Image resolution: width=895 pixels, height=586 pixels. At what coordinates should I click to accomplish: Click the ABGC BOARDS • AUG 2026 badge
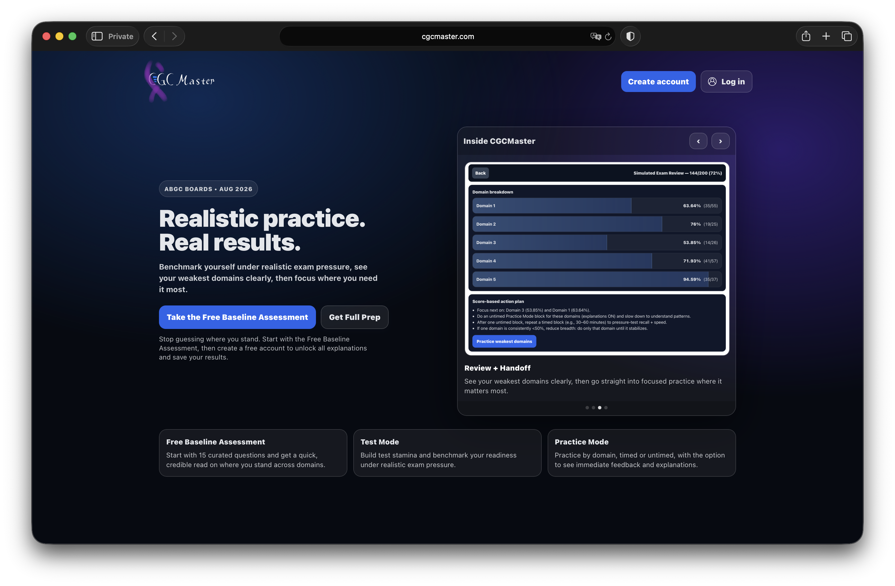(x=208, y=189)
